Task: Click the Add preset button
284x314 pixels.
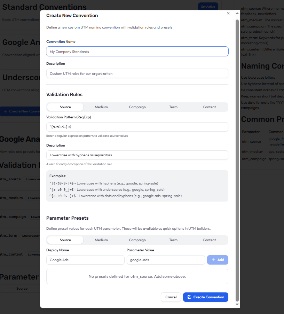Action: click(x=218, y=260)
